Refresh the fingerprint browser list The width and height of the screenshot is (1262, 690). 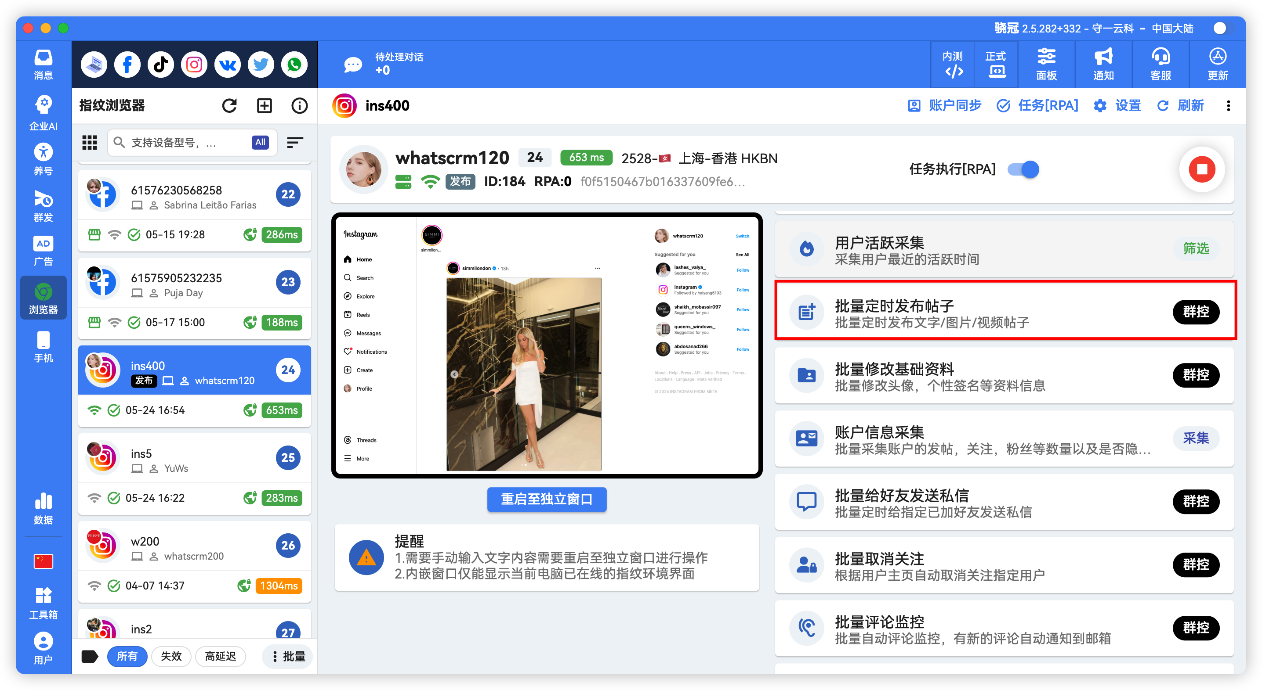(229, 105)
